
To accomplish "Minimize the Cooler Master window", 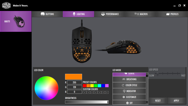I will (174, 6).
